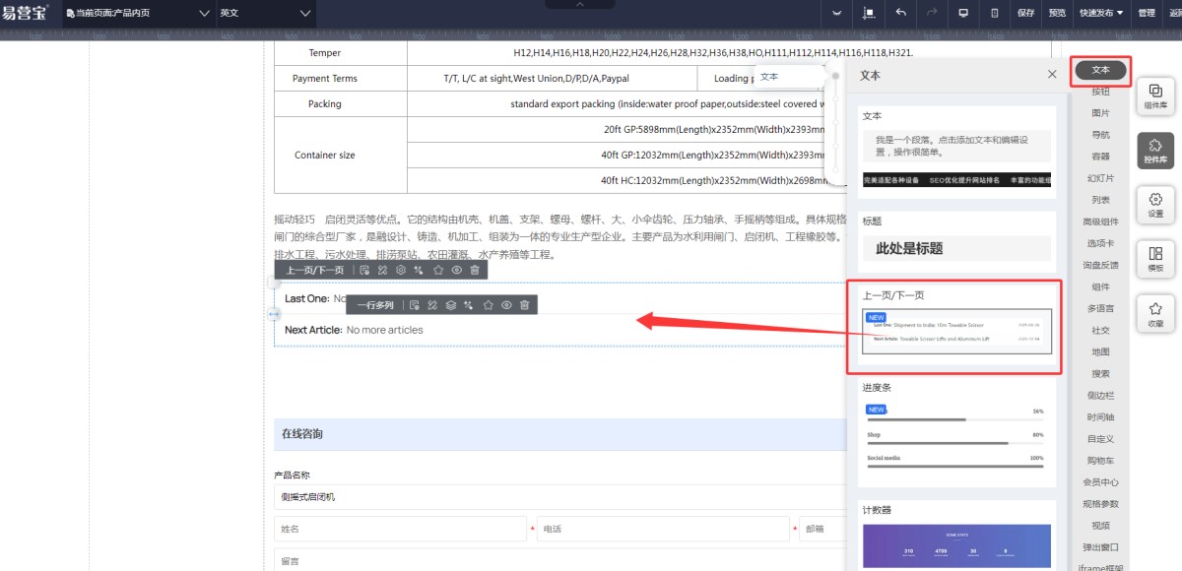
Task: Click design brush icon on 一行多列 toolbar
Action: pos(432,305)
